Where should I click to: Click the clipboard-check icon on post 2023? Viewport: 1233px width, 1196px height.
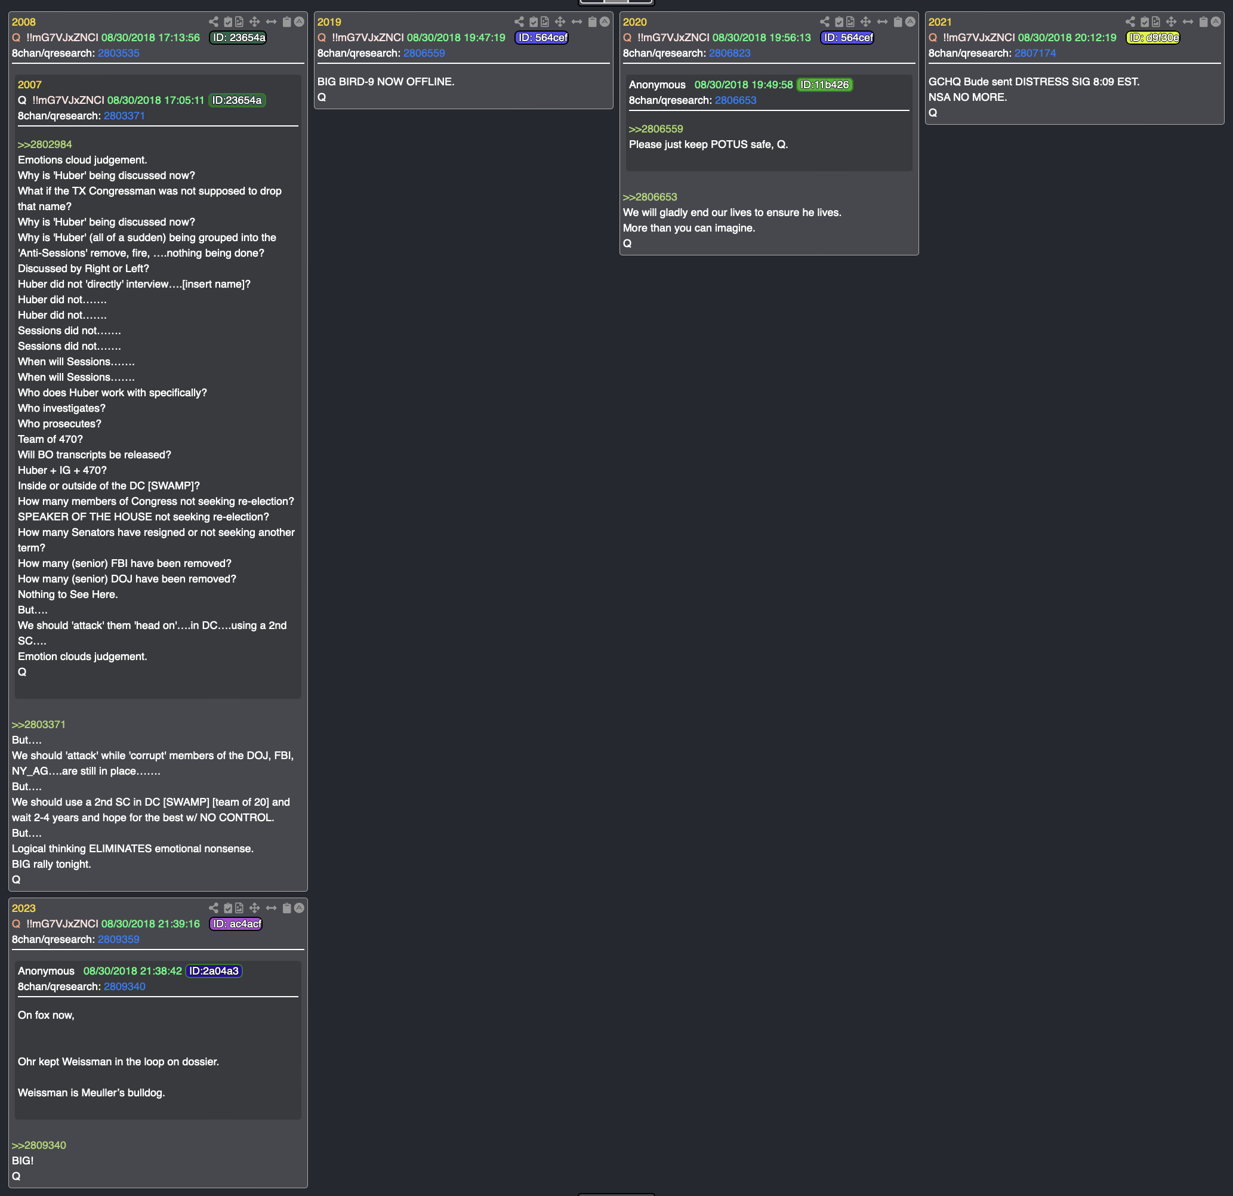228,908
